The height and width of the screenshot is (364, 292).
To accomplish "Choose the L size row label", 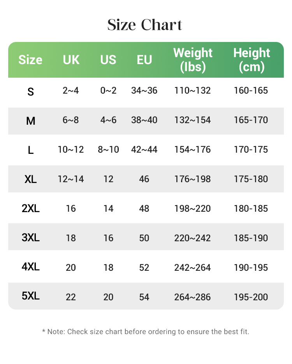I will (x=31, y=150).
